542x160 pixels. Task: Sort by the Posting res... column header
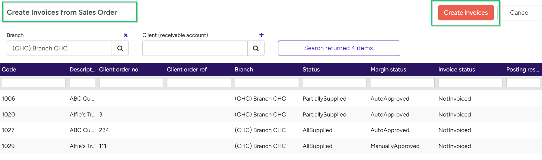click(x=523, y=69)
